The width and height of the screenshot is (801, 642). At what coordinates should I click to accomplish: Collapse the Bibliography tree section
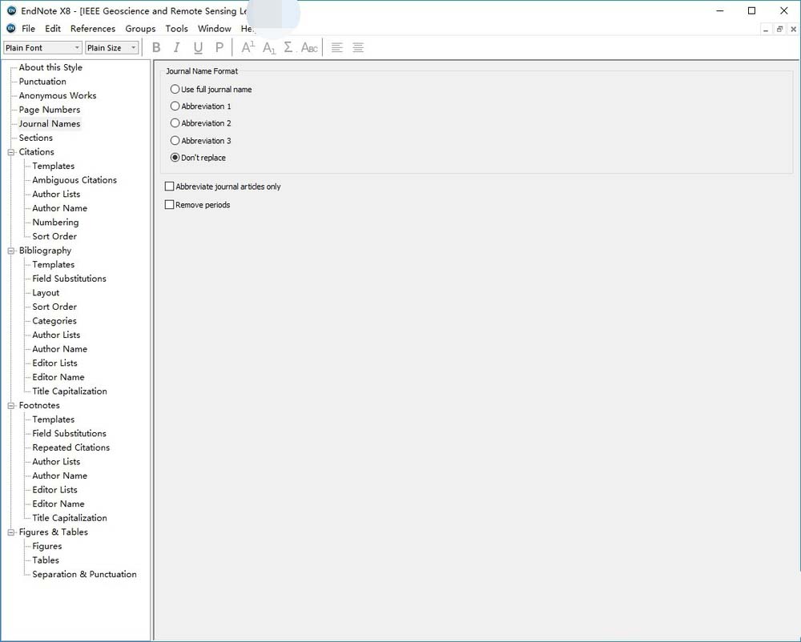coord(11,251)
